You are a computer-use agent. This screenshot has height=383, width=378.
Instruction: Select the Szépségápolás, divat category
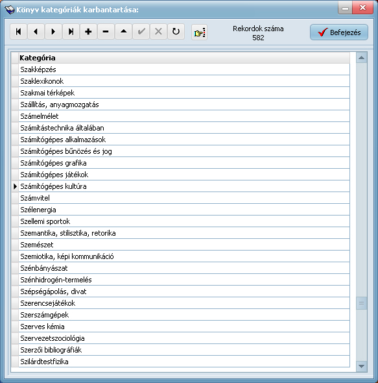[184, 291]
